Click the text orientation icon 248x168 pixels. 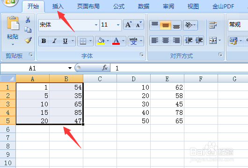point(189,25)
